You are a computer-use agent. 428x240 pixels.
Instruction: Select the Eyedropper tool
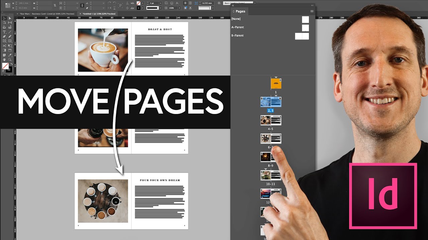10,55
